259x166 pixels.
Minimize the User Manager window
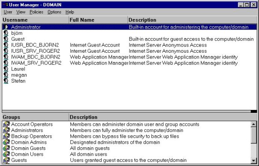point(241,5)
